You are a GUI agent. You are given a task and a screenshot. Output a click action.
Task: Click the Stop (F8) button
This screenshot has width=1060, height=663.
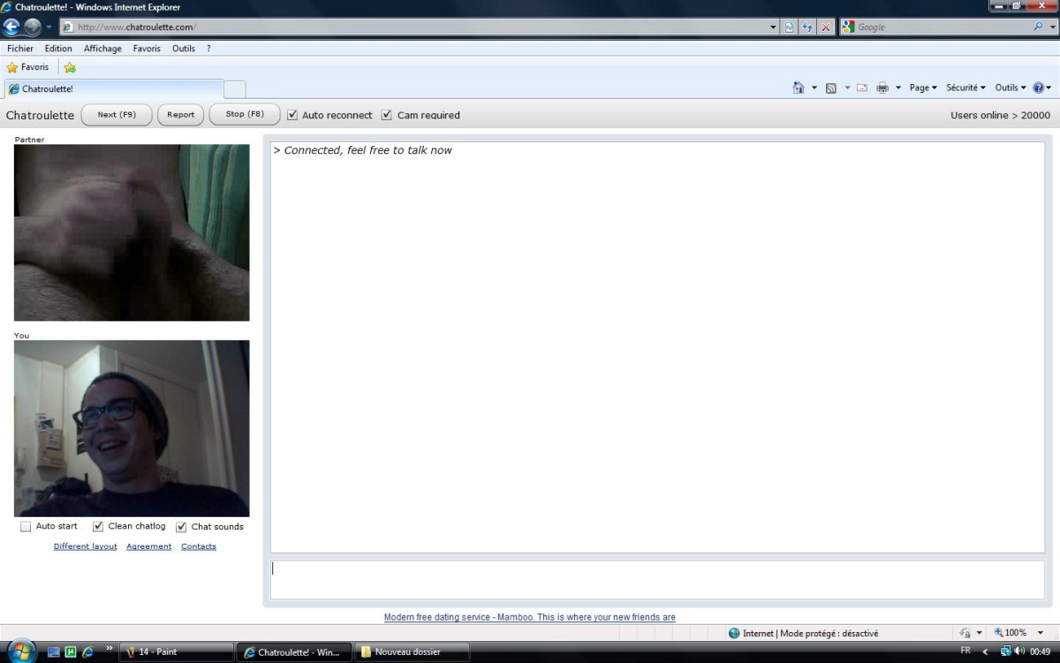click(x=245, y=115)
